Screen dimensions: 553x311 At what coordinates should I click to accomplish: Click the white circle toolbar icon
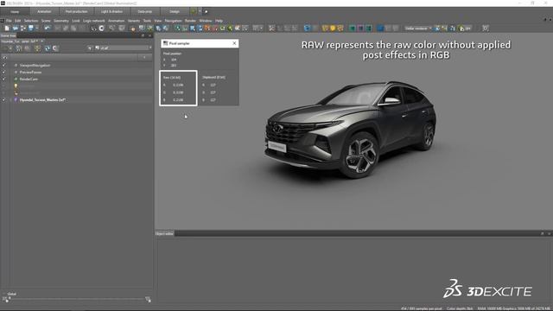tap(102, 29)
